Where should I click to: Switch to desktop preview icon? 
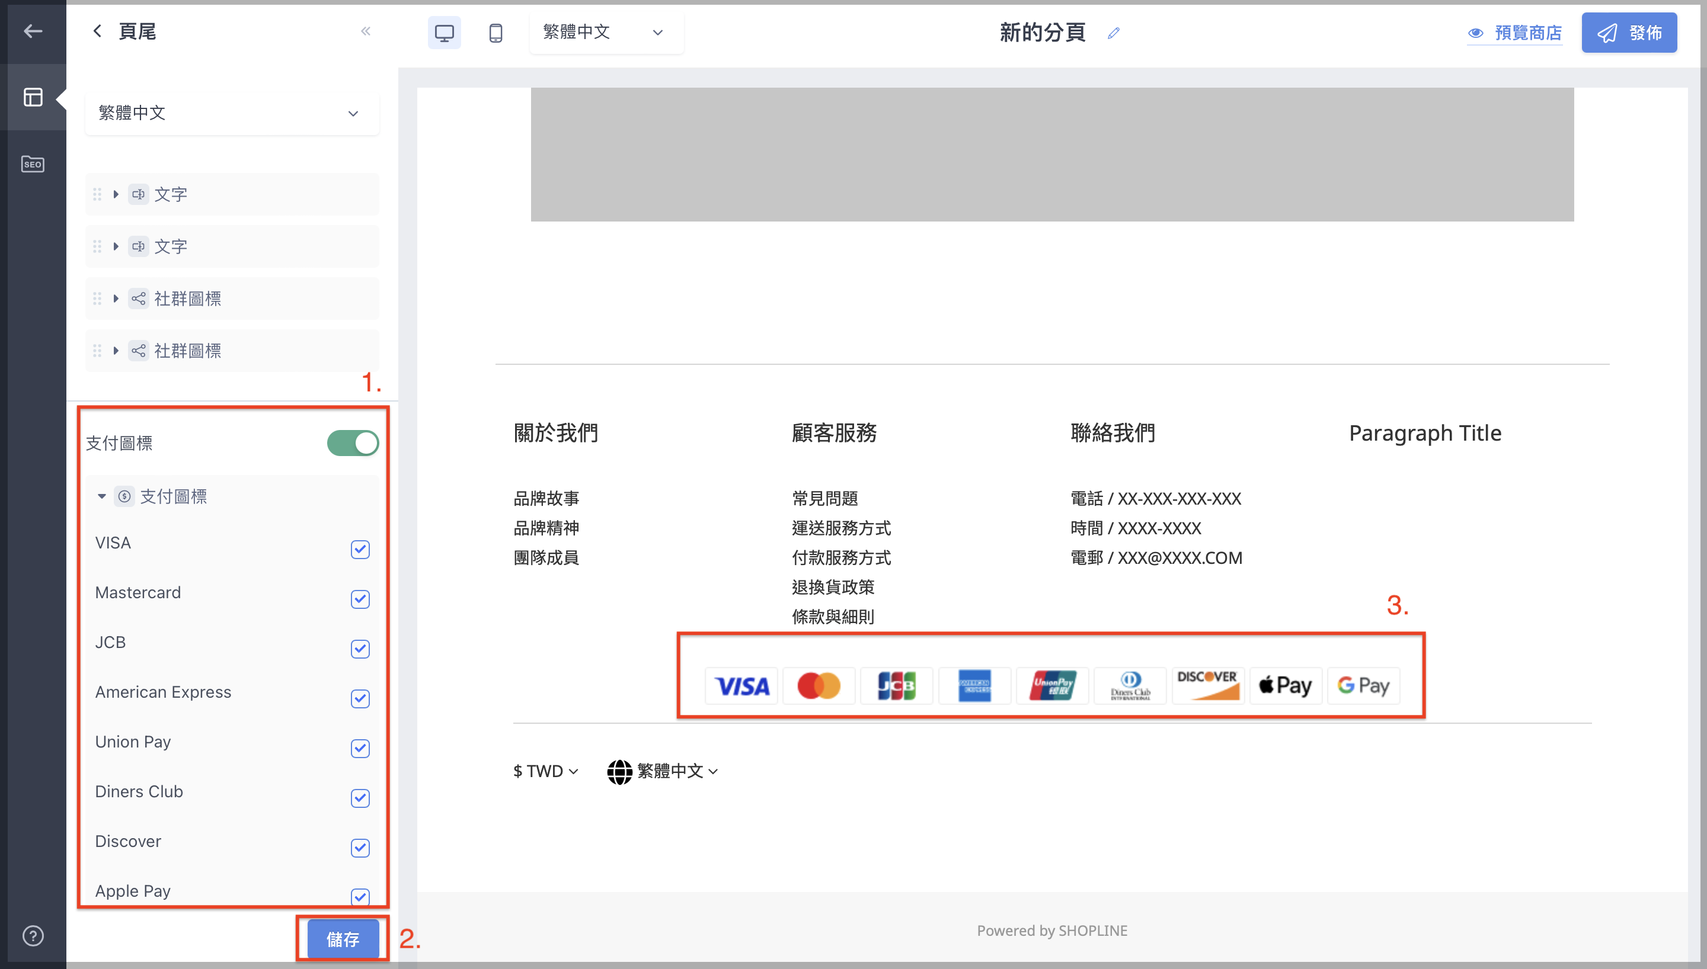click(444, 33)
